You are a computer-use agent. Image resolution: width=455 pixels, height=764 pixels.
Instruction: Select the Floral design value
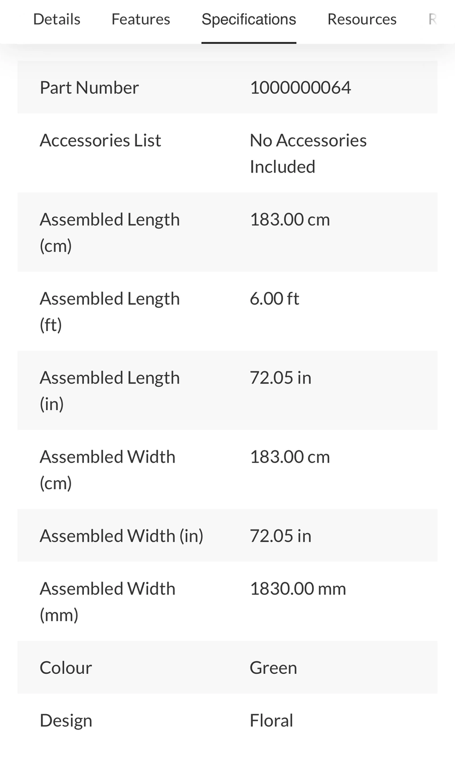point(271,720)
